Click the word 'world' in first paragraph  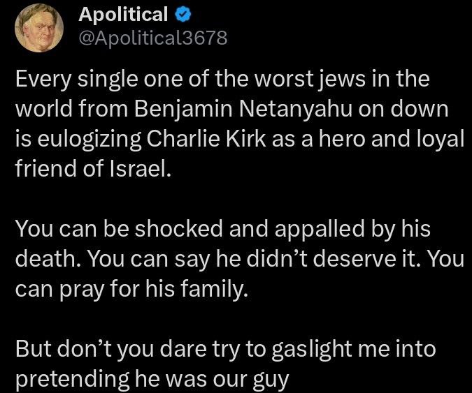[x=44, y=109]
